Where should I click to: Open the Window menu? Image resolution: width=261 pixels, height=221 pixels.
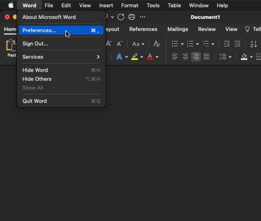[199, 5]
